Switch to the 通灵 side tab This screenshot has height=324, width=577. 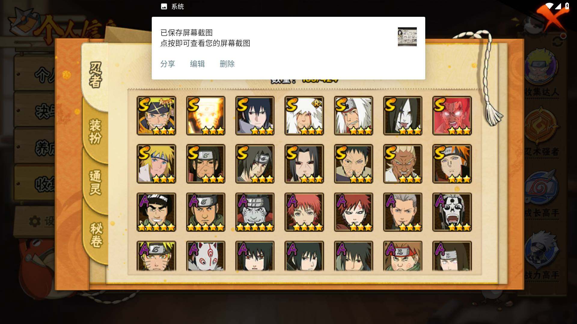96,182
